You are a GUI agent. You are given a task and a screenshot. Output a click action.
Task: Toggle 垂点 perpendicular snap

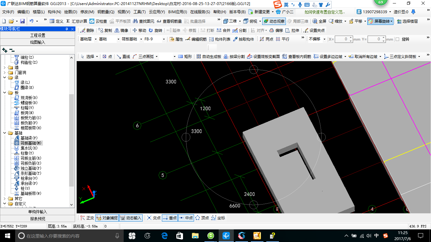pyautogui.click(x=170, y=218)
